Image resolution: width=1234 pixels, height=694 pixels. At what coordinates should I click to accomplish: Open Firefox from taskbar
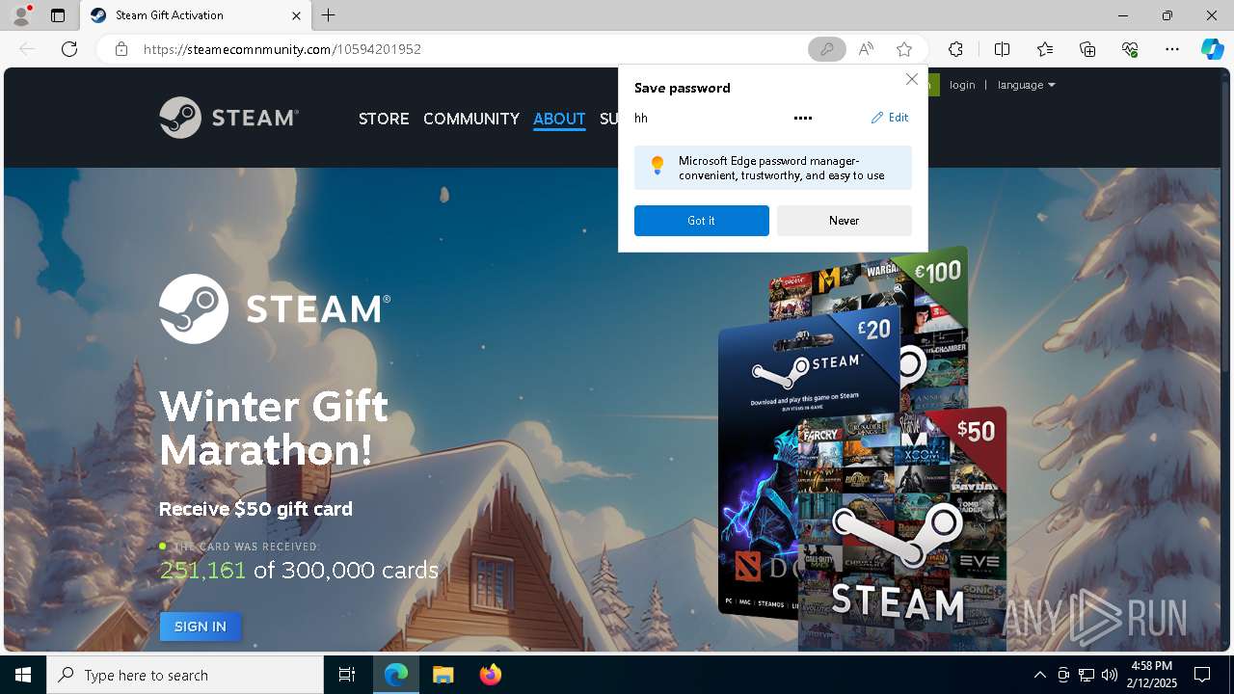[x=490, y=675]
